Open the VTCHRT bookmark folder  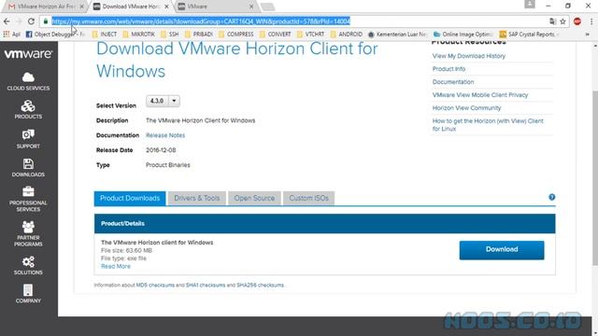pos(310,35)
